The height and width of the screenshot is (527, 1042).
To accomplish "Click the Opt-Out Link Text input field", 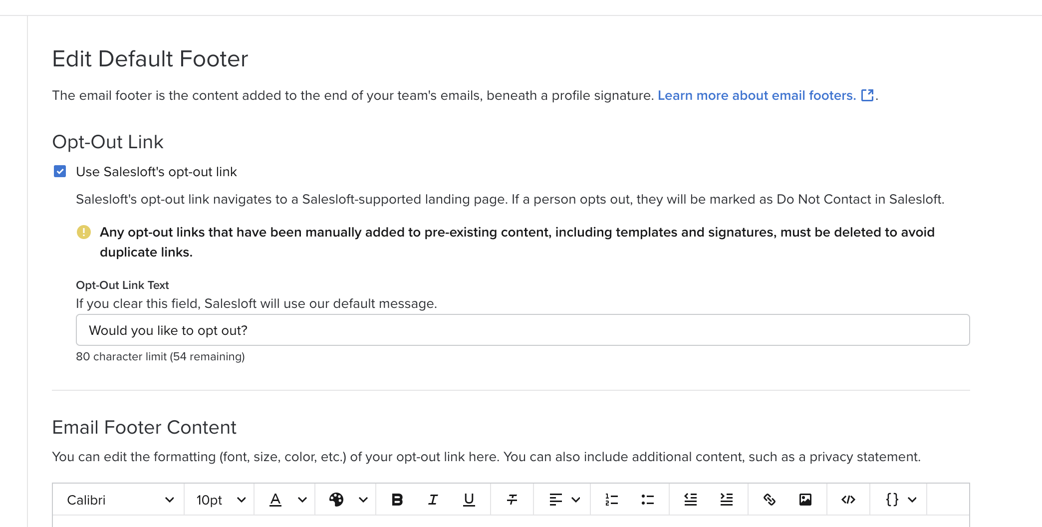I will [x=522, y=330].
